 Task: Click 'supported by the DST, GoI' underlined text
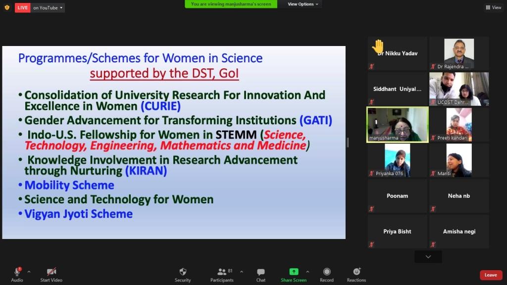[164, 73]
